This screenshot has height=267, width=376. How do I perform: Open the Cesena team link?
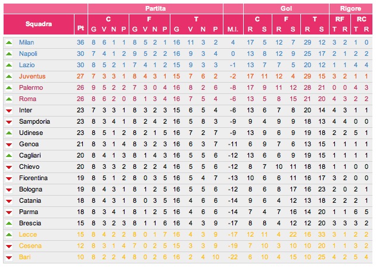[29, 246]
